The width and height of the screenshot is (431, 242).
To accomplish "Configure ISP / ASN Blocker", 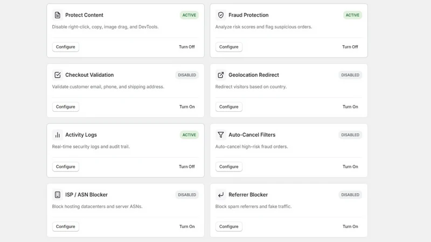I will point(65,226).
